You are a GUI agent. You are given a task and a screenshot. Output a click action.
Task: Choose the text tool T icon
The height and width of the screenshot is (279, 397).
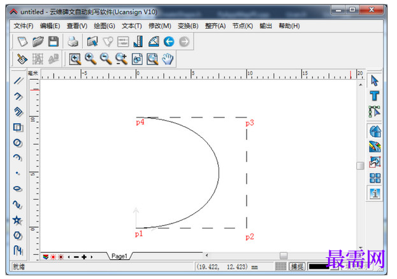[375, 96]
